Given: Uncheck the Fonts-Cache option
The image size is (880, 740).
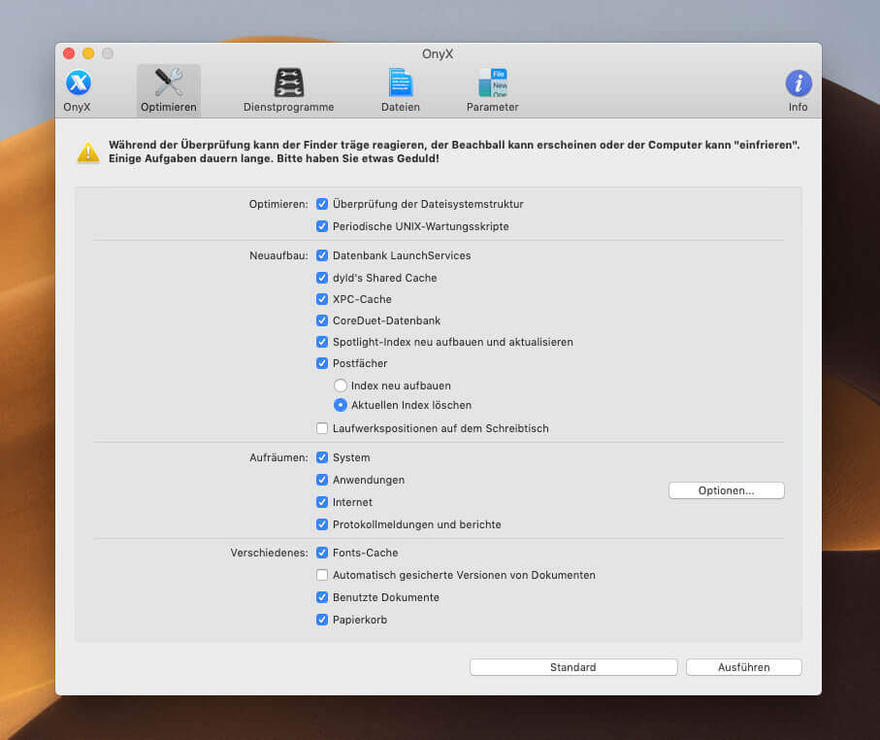Looking at the screenshot, I should (322, 553).
